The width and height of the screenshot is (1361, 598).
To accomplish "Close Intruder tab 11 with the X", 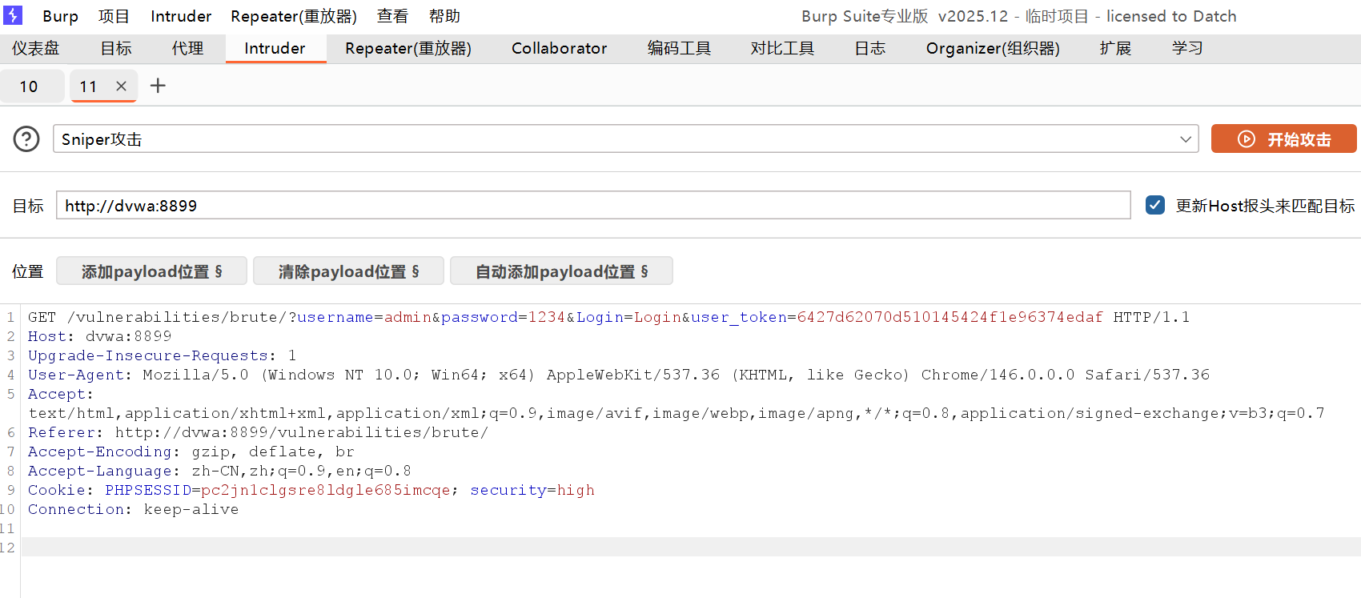I will point(121,86).
